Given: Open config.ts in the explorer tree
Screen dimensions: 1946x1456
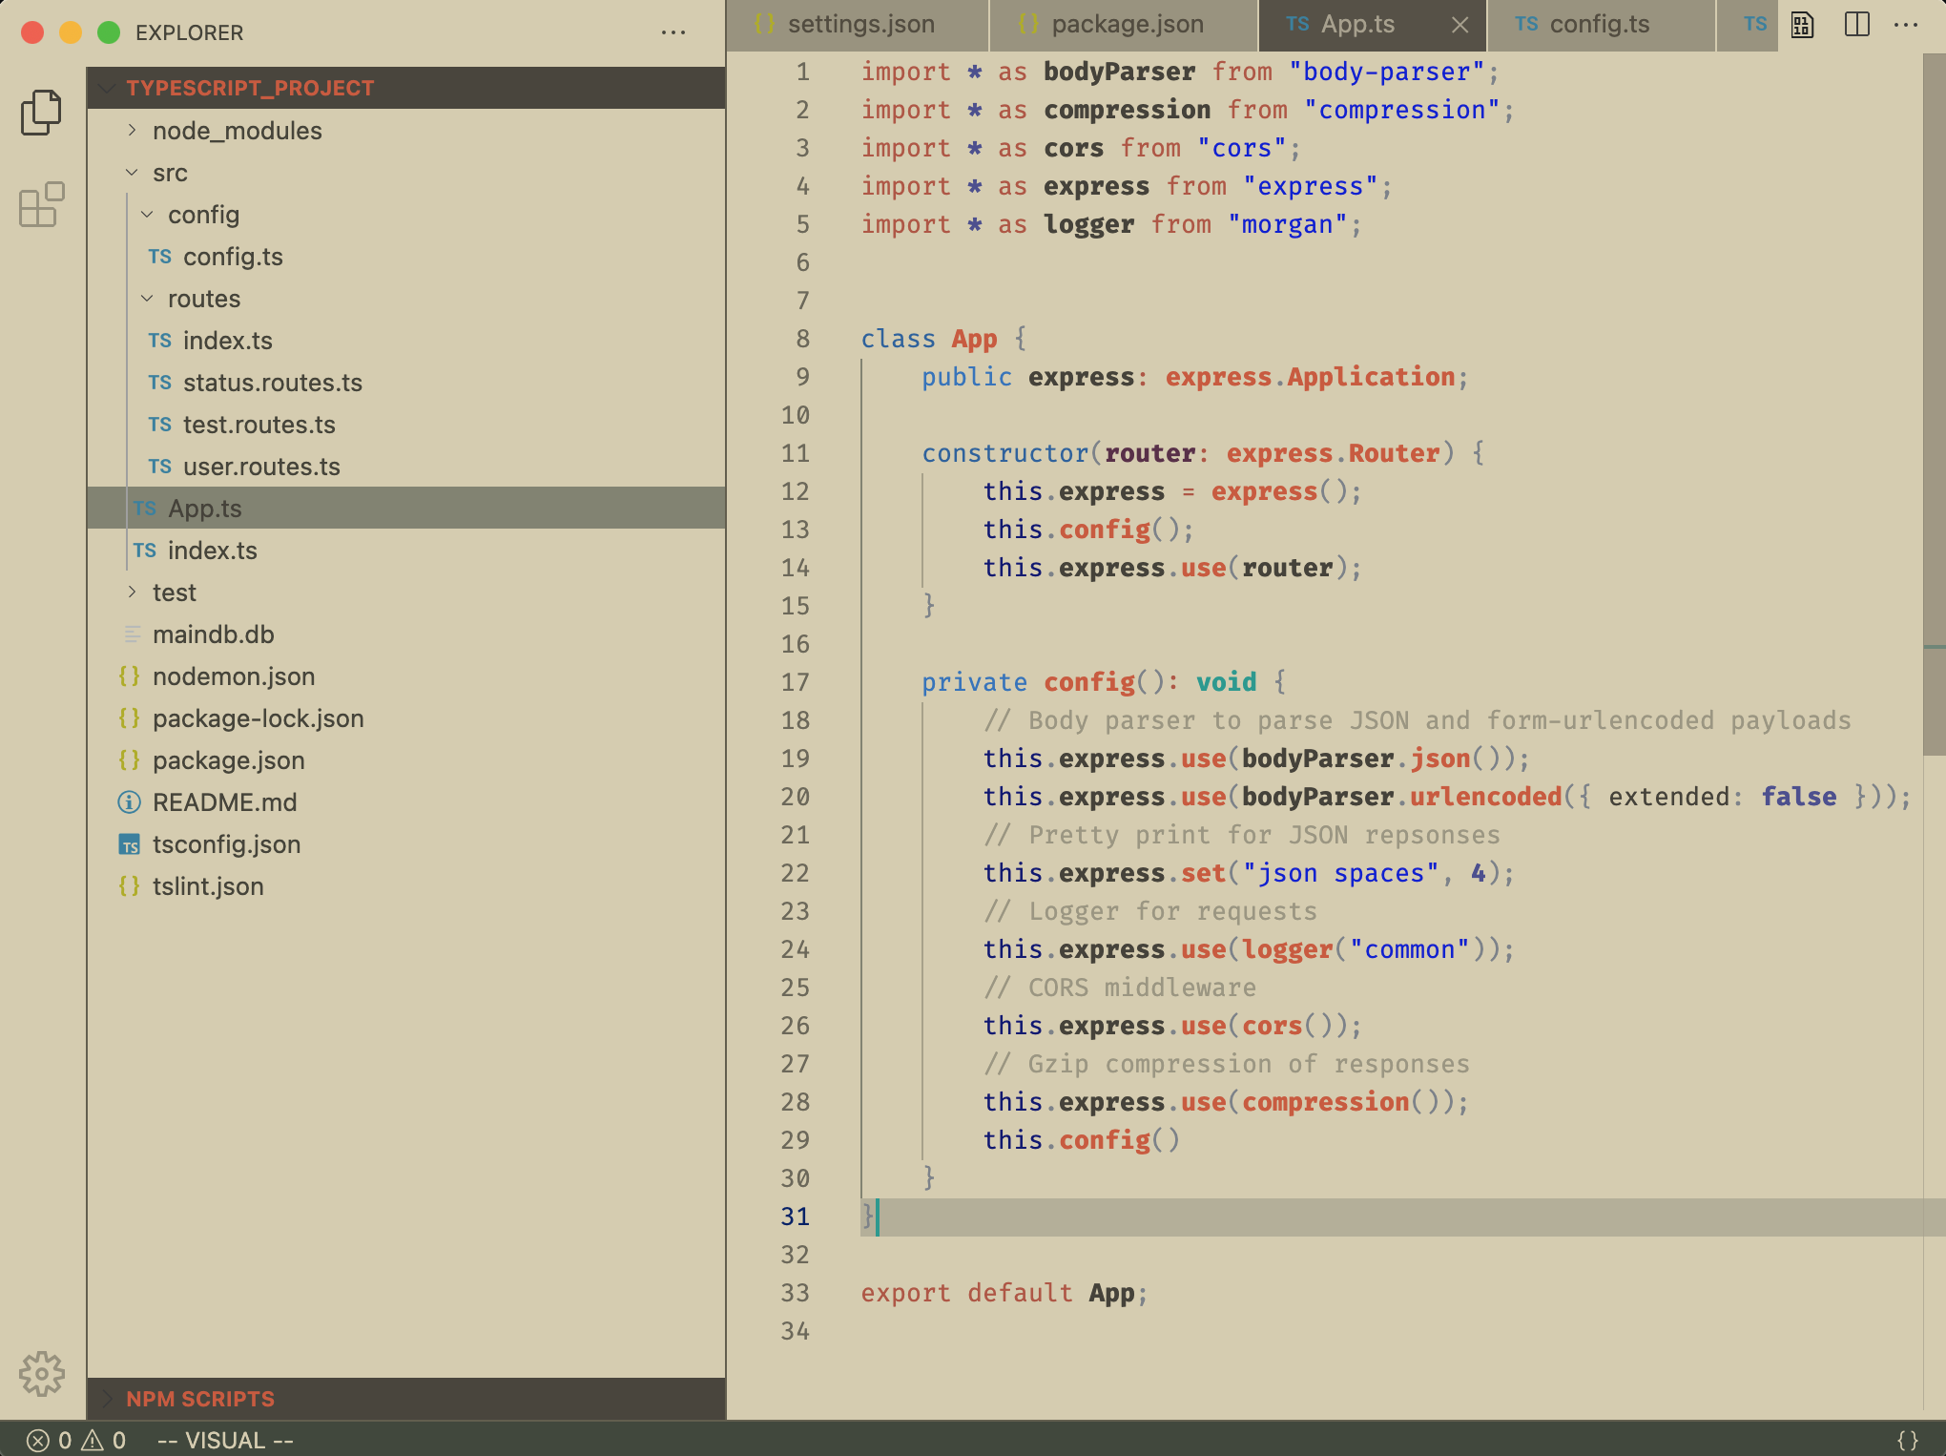Looking at the screenshot, I should [x=406, y=257].
